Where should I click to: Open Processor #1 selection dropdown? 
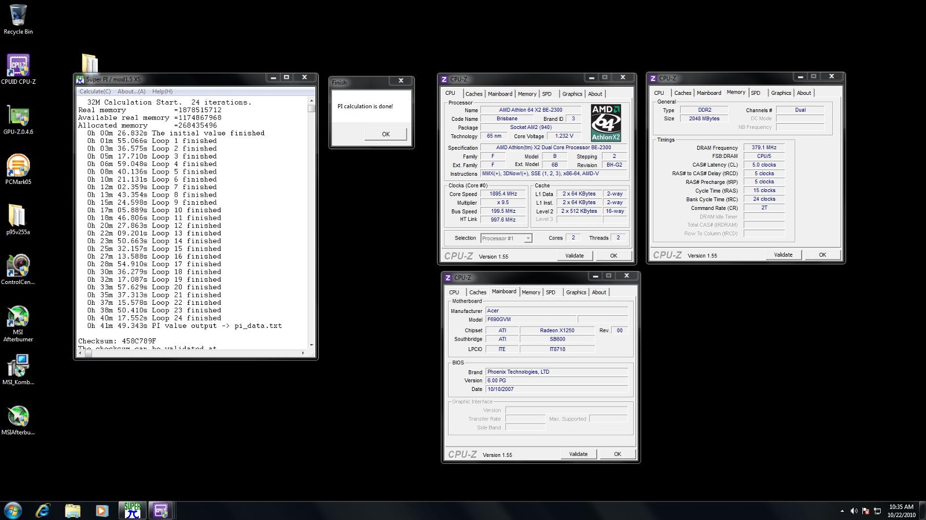coord(506,238)
